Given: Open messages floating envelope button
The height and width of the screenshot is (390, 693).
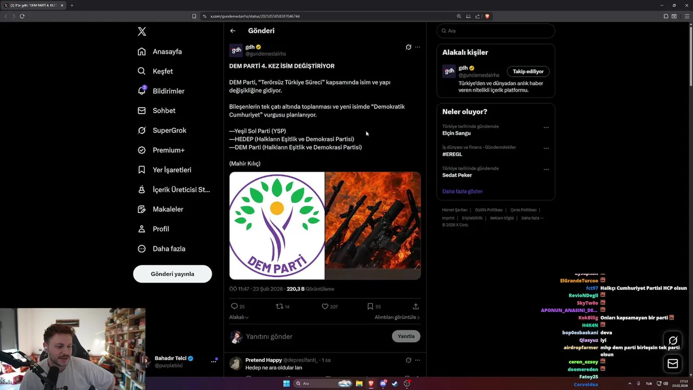Looking at the screenshot, I should pos(673,364).
